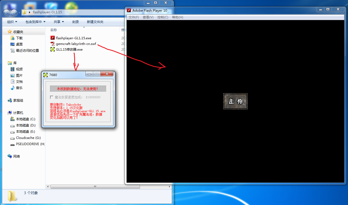Click the flashplayer-GL1.15.exe file icon
Screen dimensions: 348x205
53,38
